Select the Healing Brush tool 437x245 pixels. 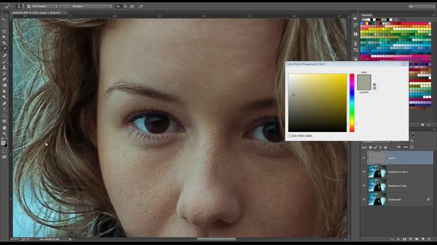coord(4,55)
